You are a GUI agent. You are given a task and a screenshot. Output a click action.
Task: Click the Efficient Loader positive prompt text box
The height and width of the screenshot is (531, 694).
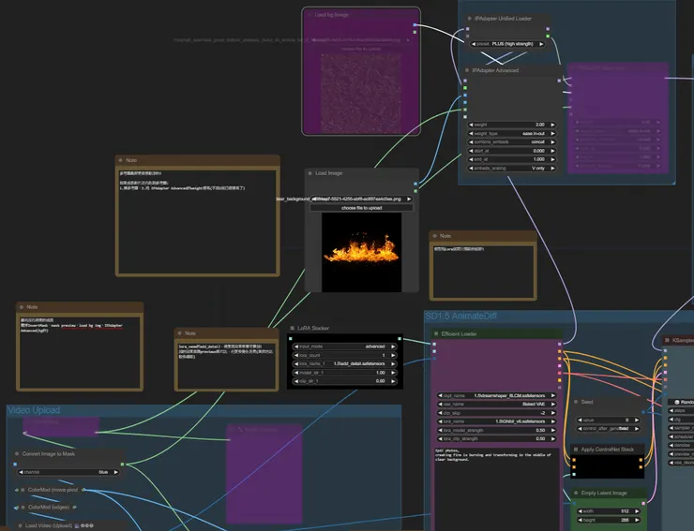click(497, 489)
